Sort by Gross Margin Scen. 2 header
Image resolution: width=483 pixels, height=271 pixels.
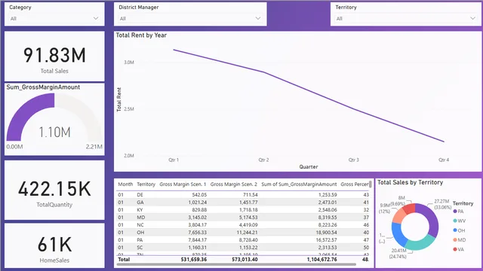233,184
